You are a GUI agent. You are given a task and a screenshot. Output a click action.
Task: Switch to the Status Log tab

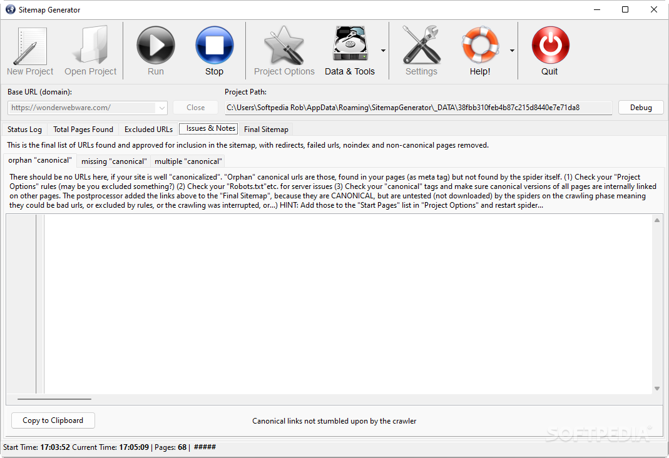coord(24,130)
